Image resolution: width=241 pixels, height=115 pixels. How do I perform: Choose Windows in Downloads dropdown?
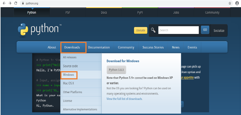81,75
